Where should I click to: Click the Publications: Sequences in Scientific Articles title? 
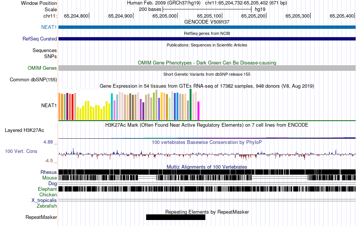(207, 45)
